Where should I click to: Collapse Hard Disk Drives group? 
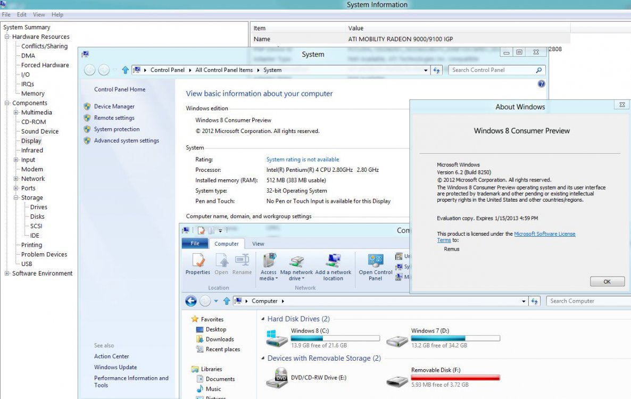263,319
